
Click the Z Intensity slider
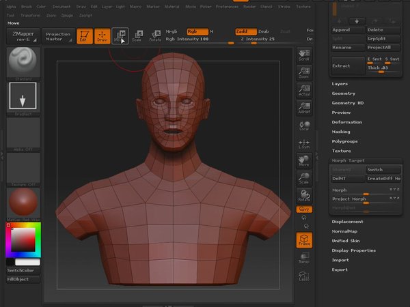point(257,40)
